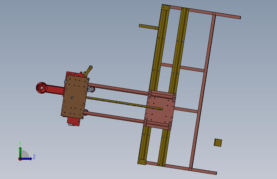This screenshot has height=179, width=277.
Task: Select the red origin ball of the triad
Action: click(x=20, y=159)
